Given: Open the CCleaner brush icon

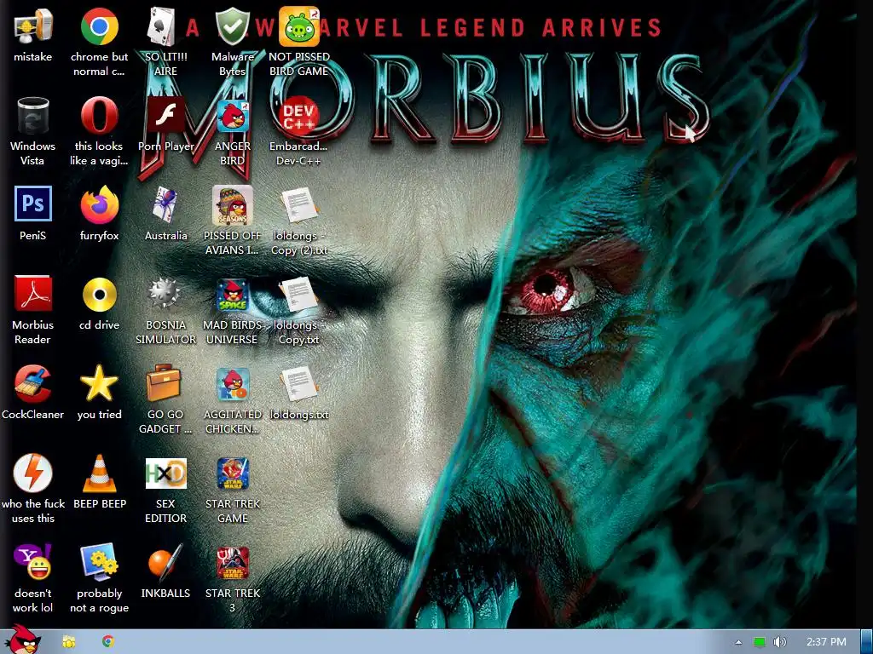Looking at the screenshot, I should click(x=32, y=384).
